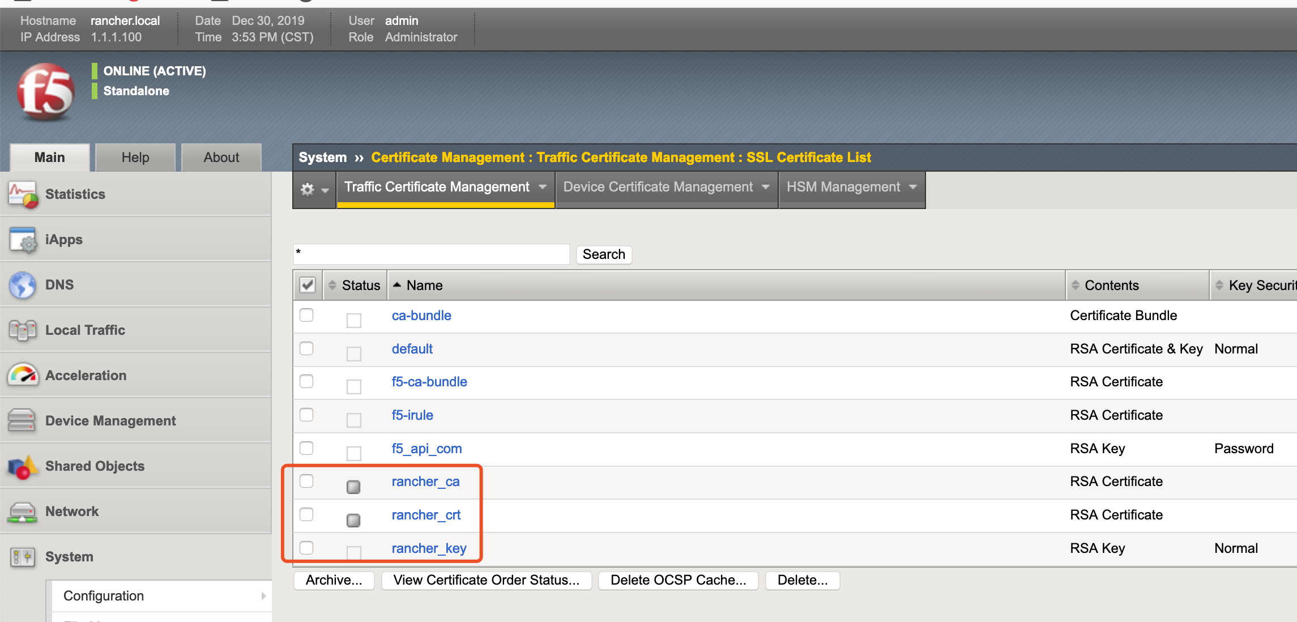Open the rancher_key link
1297x622 pixels.
[429, 548]
